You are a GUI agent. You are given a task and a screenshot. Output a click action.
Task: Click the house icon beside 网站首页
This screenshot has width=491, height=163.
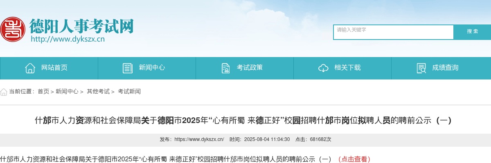click(30, 68)
